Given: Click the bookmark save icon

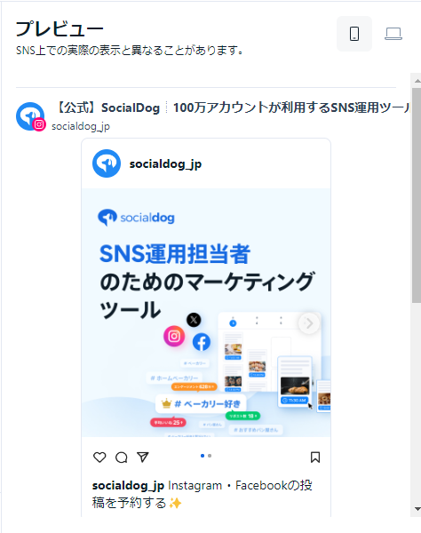Looking at the screenshot, I should tap(315, 457).
